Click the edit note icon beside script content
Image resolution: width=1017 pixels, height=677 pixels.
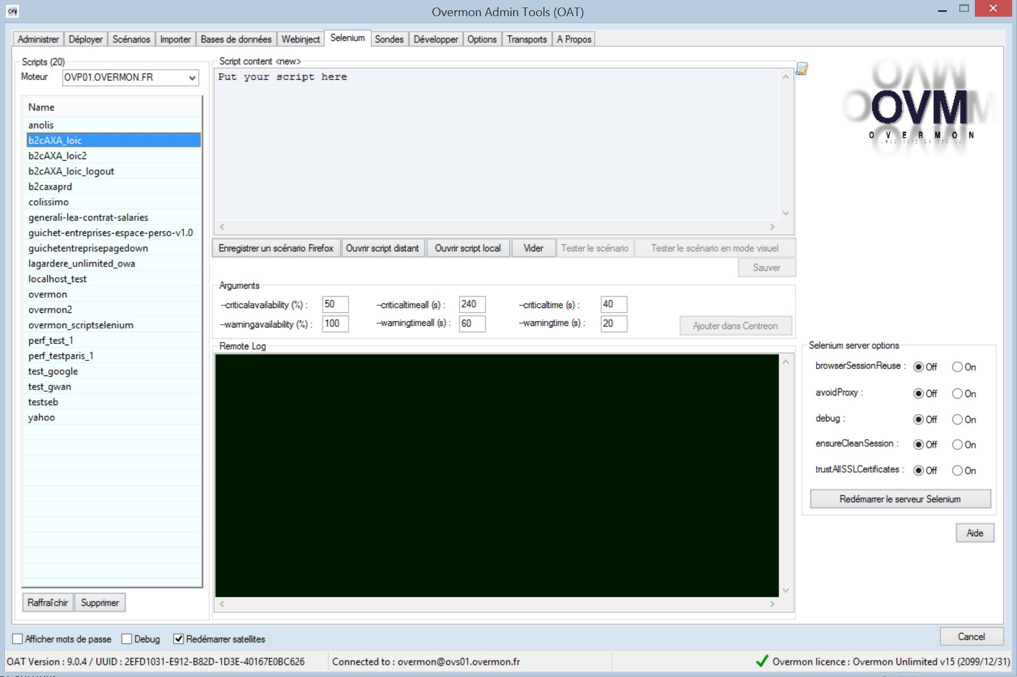pos(802,69)
